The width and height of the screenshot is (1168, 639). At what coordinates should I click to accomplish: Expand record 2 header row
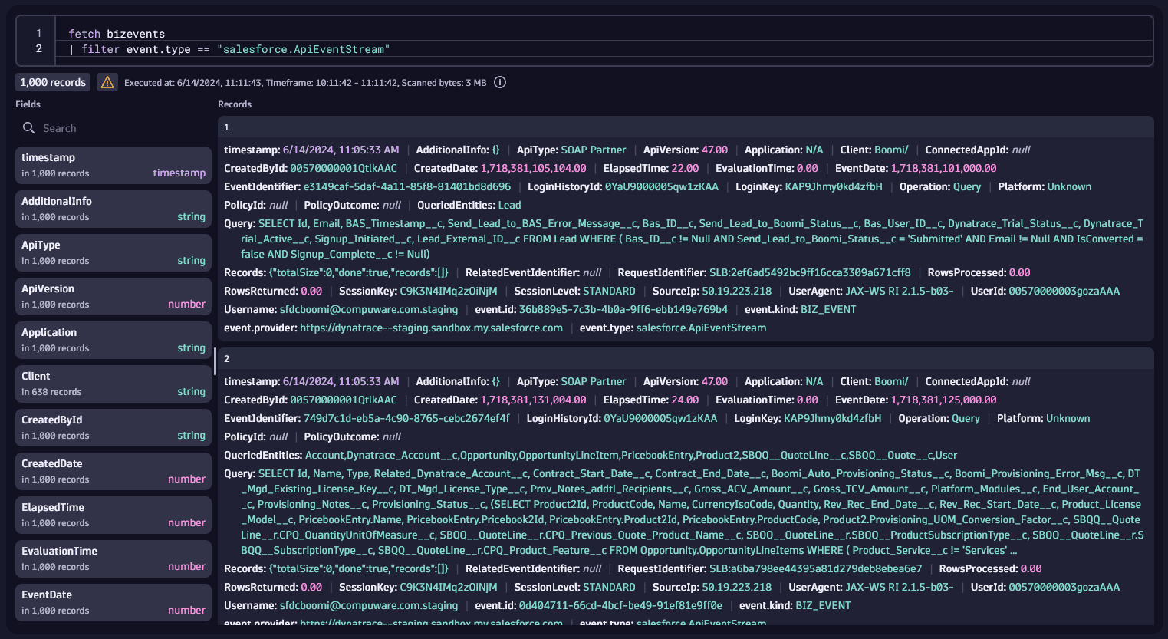click(686, 359)
